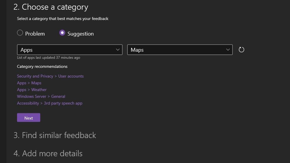The height and width of the screenshot is (163, 290).
Task: Pick the Apps > Maps recommendation link
Action: pos(29,83)
